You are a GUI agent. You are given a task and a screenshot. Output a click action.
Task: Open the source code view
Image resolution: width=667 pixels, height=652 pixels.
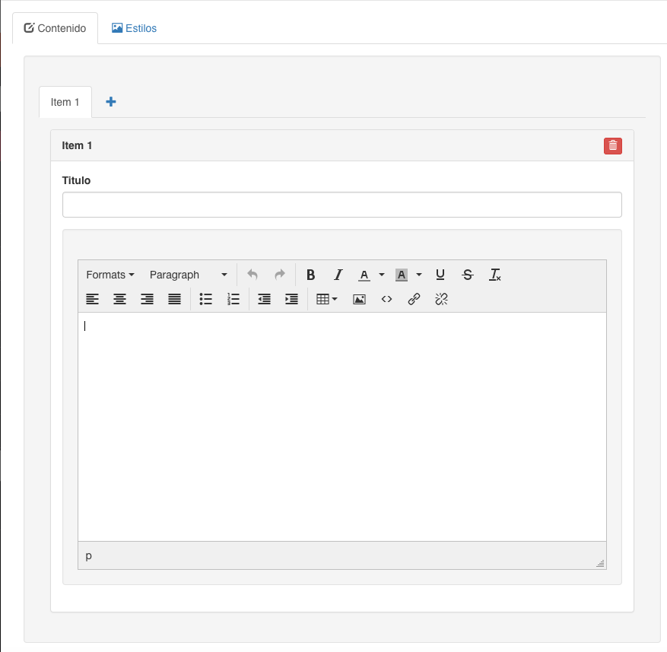[386, 299]
